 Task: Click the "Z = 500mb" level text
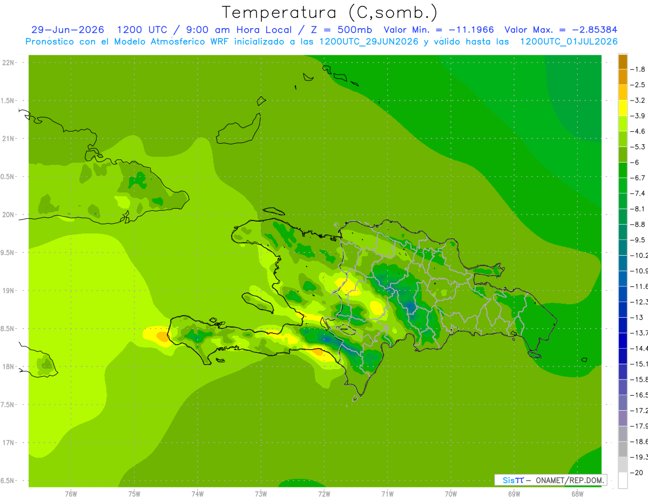[341, 30]
